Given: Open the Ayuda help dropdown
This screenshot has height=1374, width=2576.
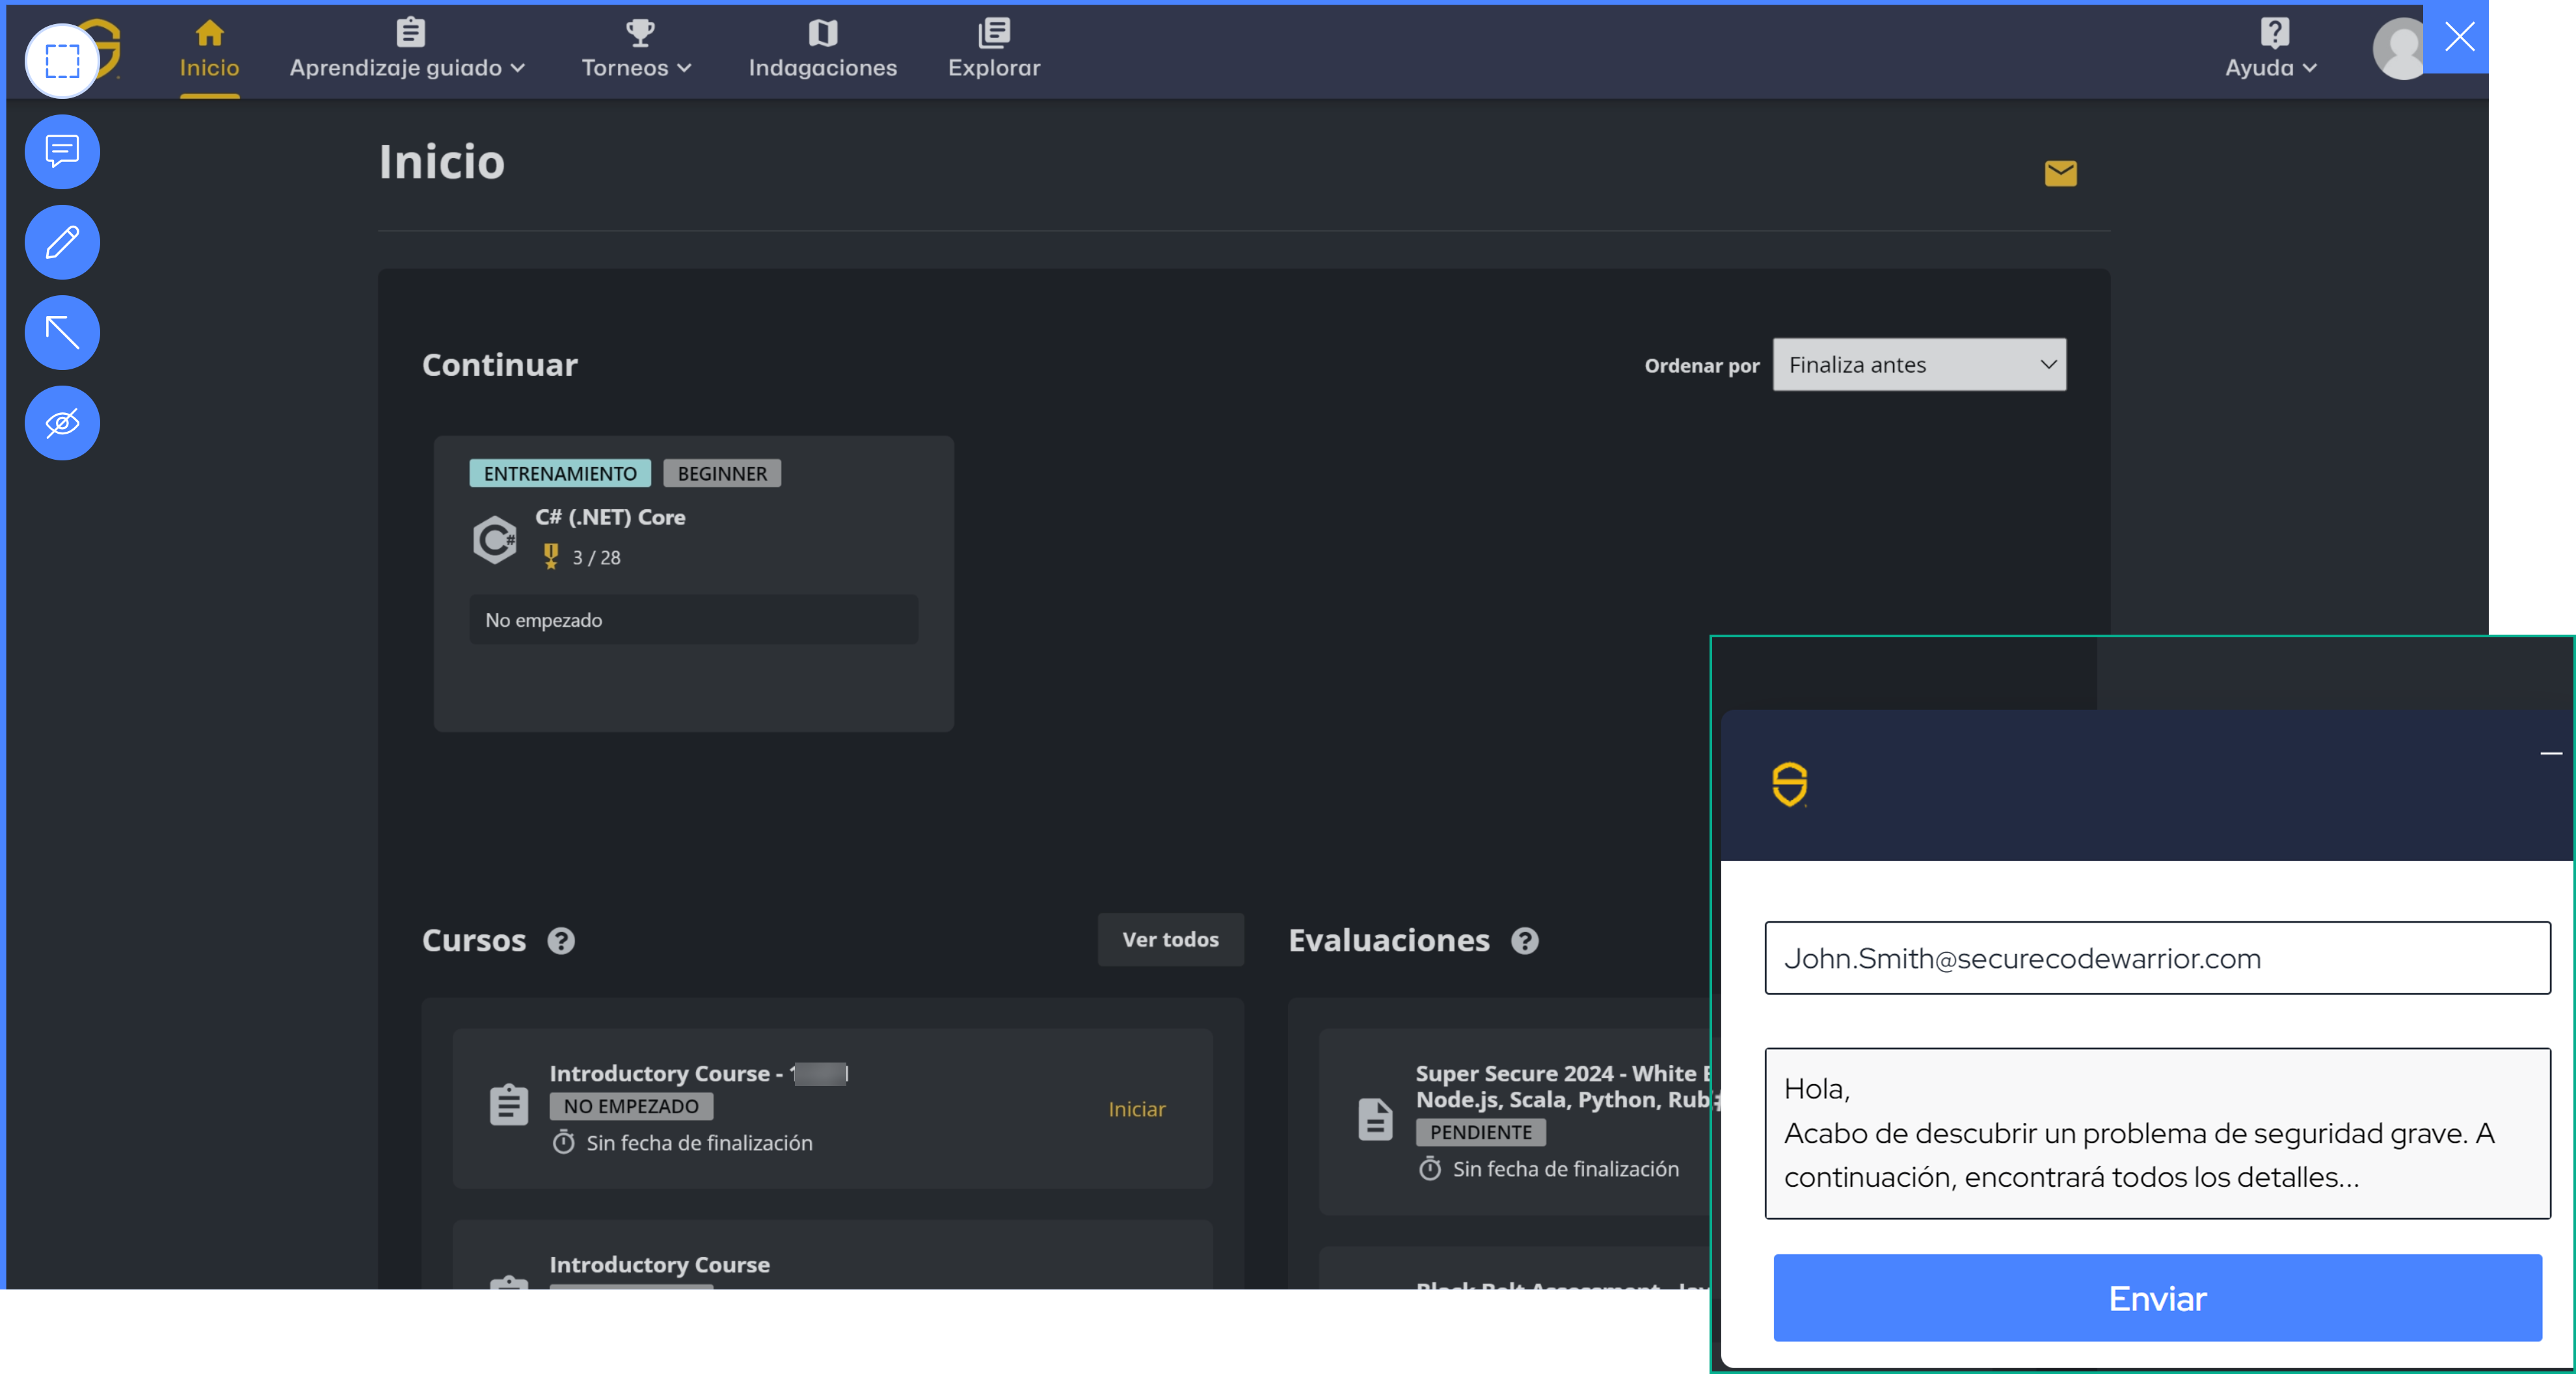Looking at the screenshot, I should click(2270, 49).
